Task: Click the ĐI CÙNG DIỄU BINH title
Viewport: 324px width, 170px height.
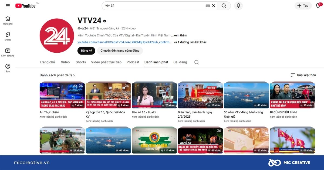Action: pos(283,112)
